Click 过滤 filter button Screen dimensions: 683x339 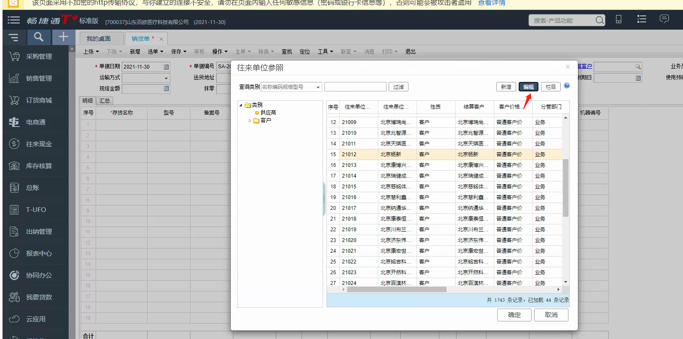tap(399, 87)
